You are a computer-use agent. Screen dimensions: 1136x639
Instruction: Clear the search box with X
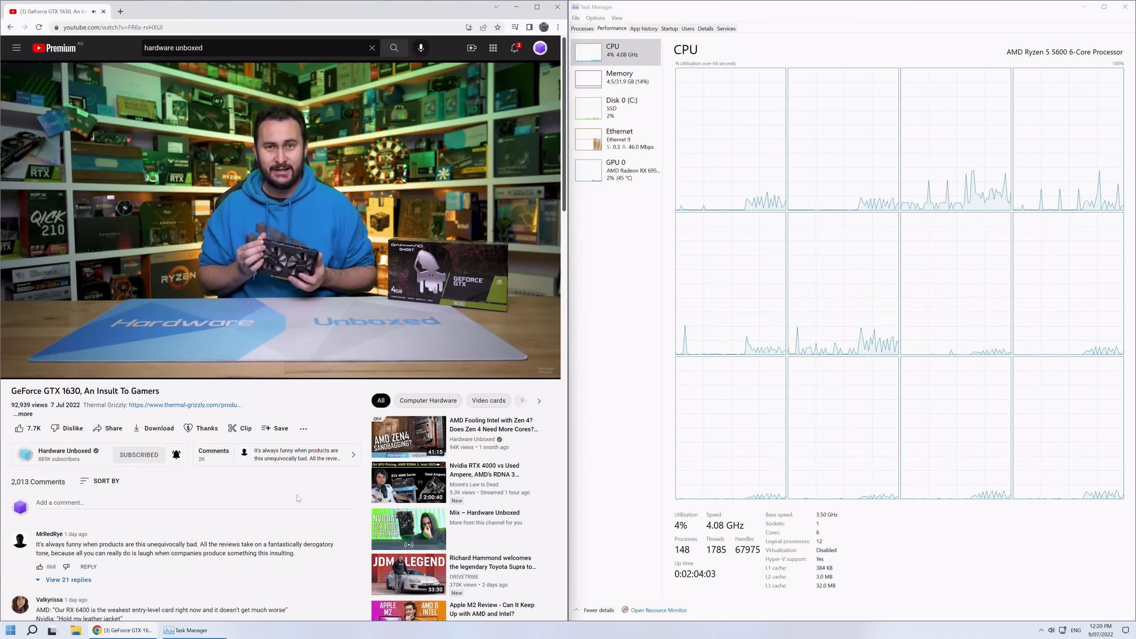(372, 48)
